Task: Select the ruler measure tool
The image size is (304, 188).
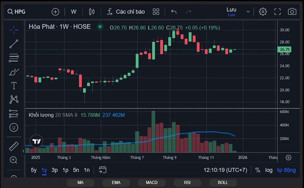Action: point(14,146)
